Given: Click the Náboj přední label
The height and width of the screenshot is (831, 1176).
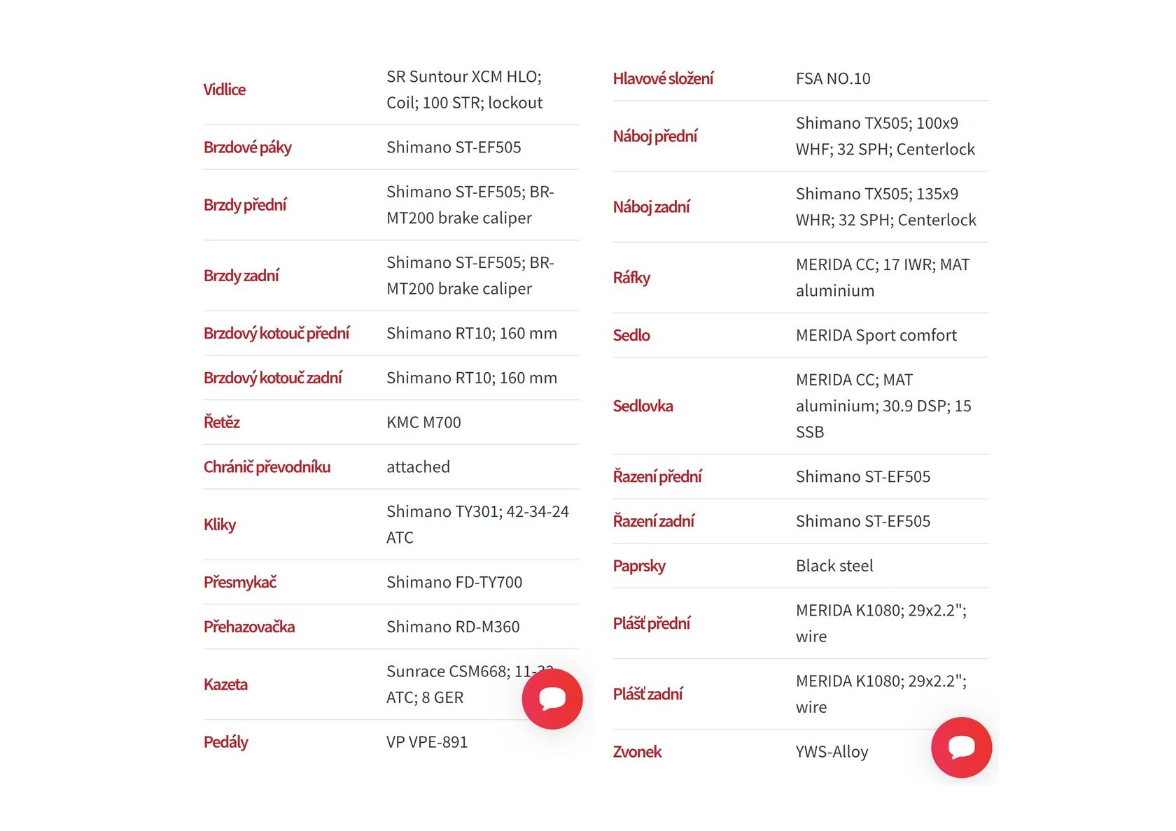Looking at the screenshot, I should tap(654, 136).
